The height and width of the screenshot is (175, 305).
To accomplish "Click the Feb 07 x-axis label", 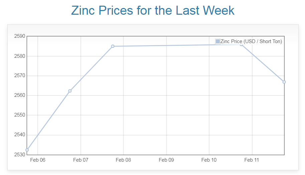I will [81, 160].
